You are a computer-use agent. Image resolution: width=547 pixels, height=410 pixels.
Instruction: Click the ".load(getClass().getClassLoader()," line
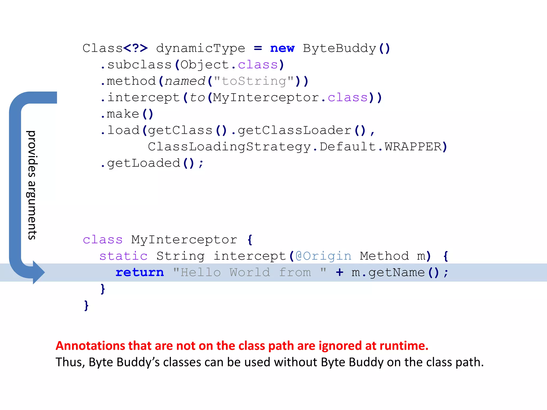[x=237, y=131]
